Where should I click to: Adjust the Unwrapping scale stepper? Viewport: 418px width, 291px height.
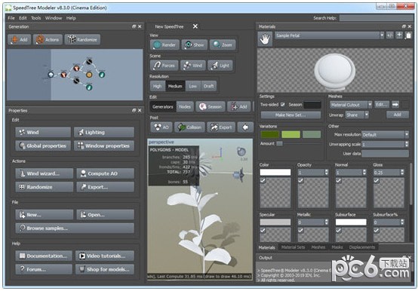tap(407, 144)
